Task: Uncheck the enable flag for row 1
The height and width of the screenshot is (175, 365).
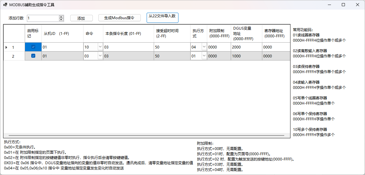Action: [x=33, y=47]
